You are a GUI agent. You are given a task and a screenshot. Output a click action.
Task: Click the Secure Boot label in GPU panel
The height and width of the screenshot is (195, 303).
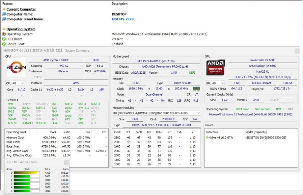coord(263,109)
